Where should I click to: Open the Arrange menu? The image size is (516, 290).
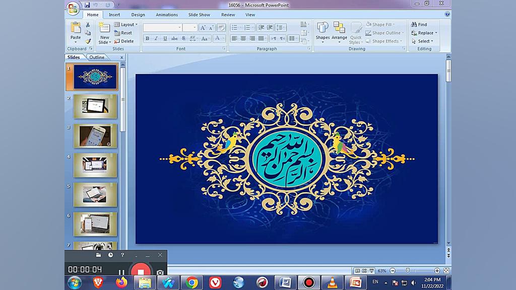tap(339, 33)
